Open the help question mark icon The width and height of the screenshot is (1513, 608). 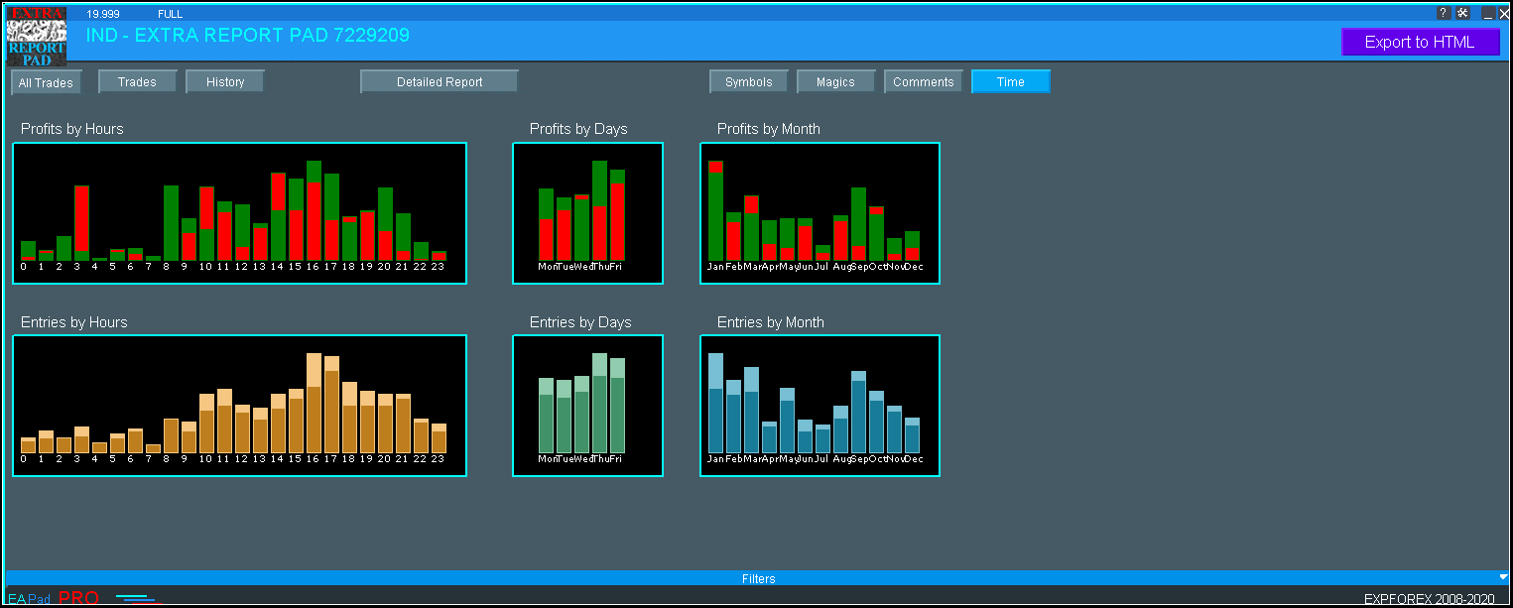(x=1444, y=13)
